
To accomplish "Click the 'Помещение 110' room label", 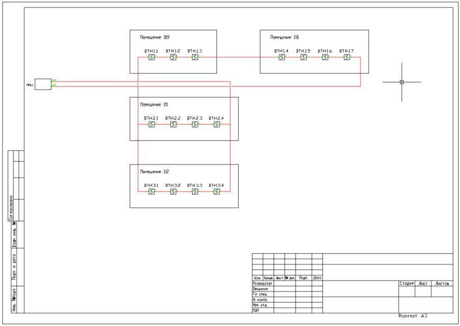I will tap(284, 38).
